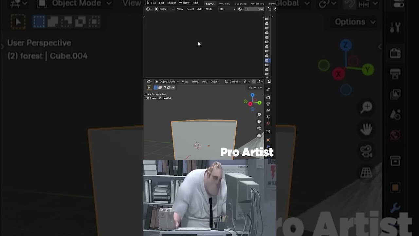Click the Properties editor type icon
Screen dimensions: 419x236
click(269, 82)
